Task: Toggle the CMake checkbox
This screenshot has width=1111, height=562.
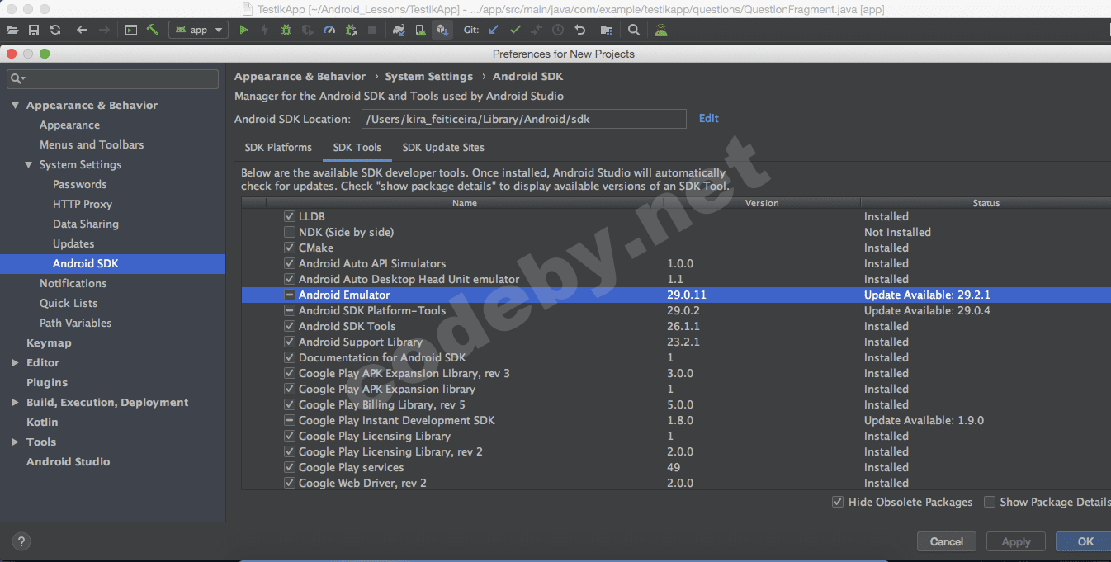Action: 290,248
